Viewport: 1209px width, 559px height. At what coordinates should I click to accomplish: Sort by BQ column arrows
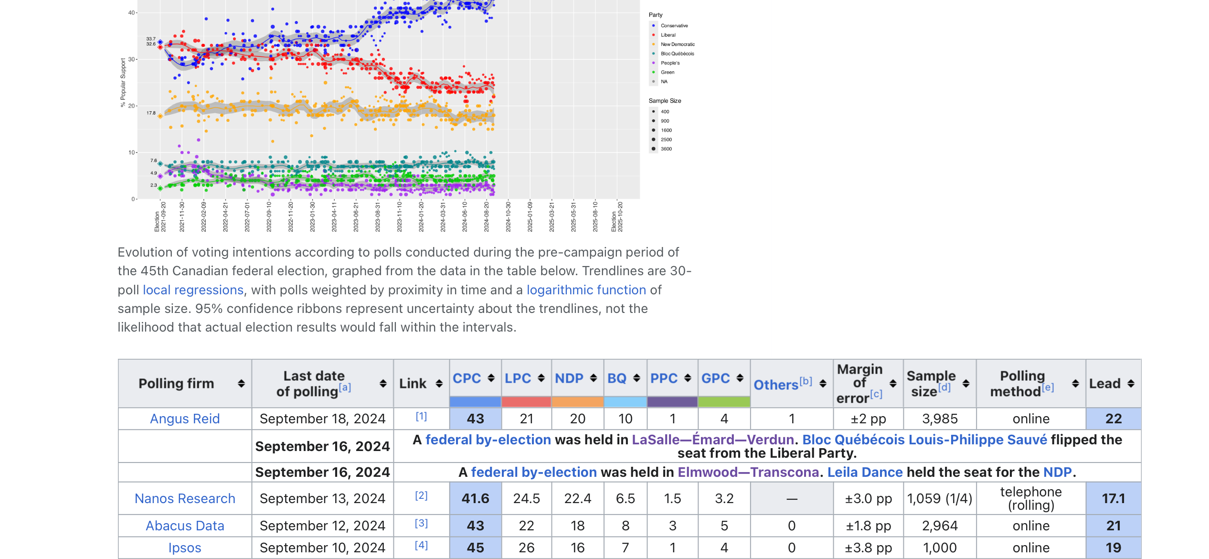click(x=636, y=378)
